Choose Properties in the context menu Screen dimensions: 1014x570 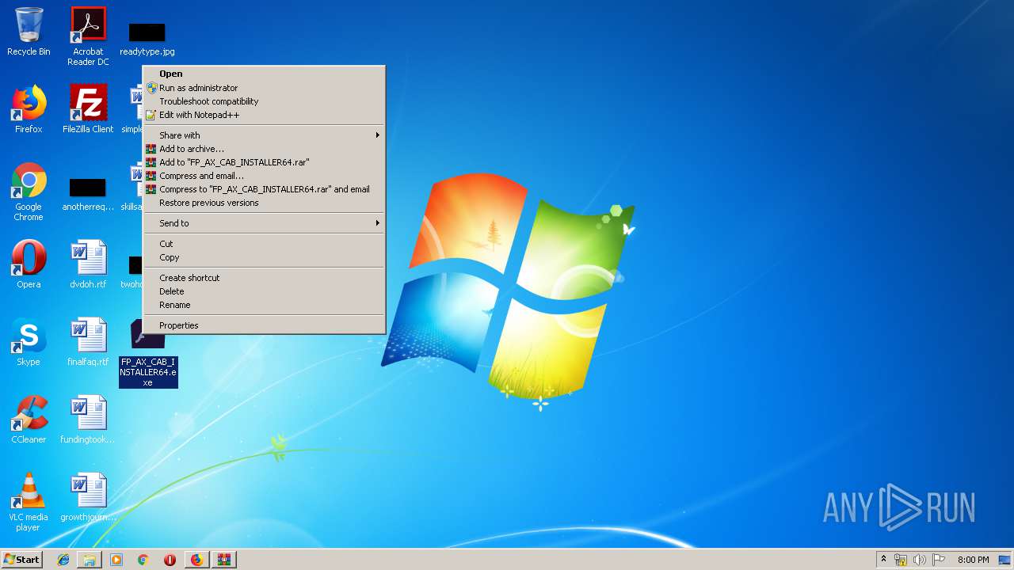coord(264,325)
